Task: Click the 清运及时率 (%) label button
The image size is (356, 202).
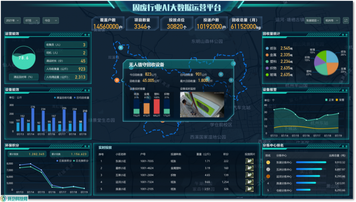Action: [x=24, y=77]
